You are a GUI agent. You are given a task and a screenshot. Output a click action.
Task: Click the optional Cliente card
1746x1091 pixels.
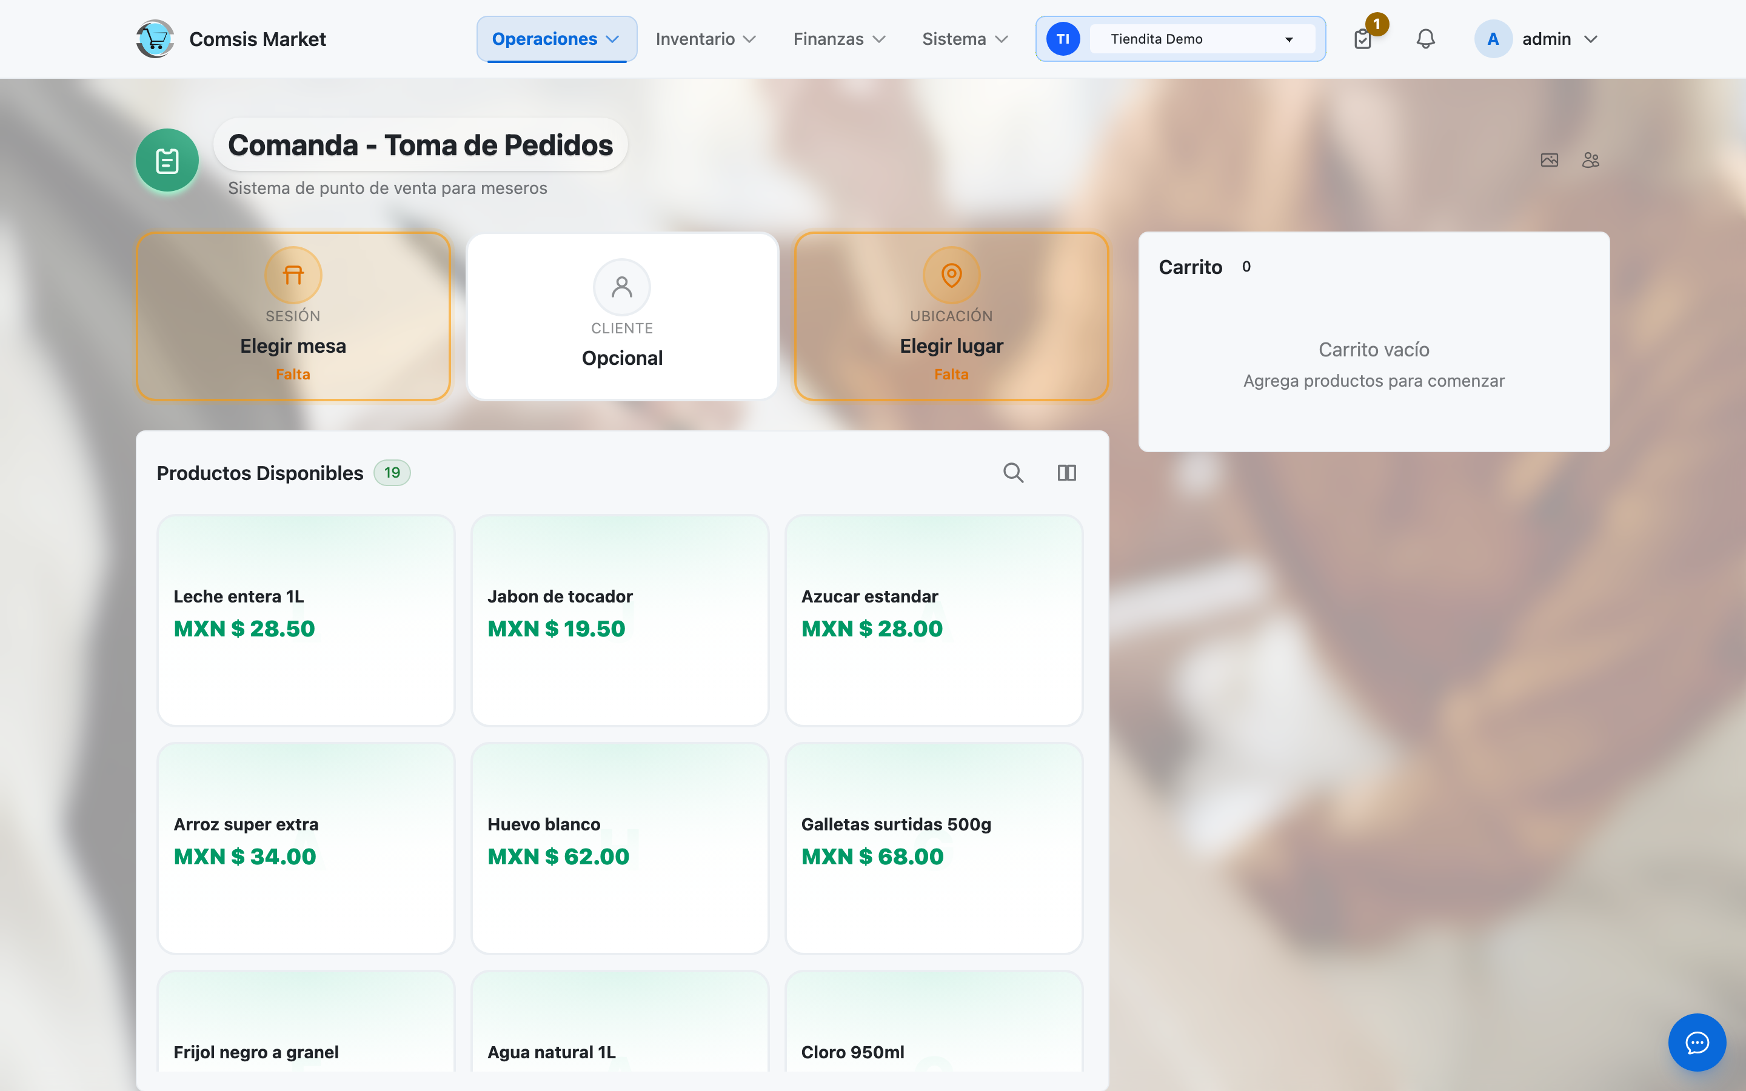click(622, 316)
